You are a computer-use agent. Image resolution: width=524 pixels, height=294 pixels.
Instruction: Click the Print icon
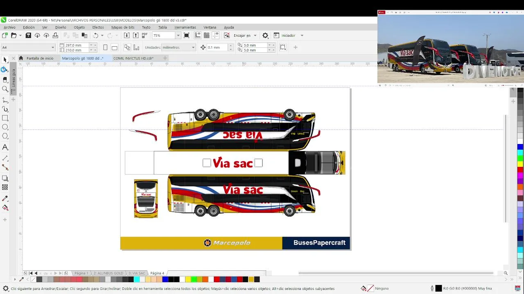click(55, 36)
